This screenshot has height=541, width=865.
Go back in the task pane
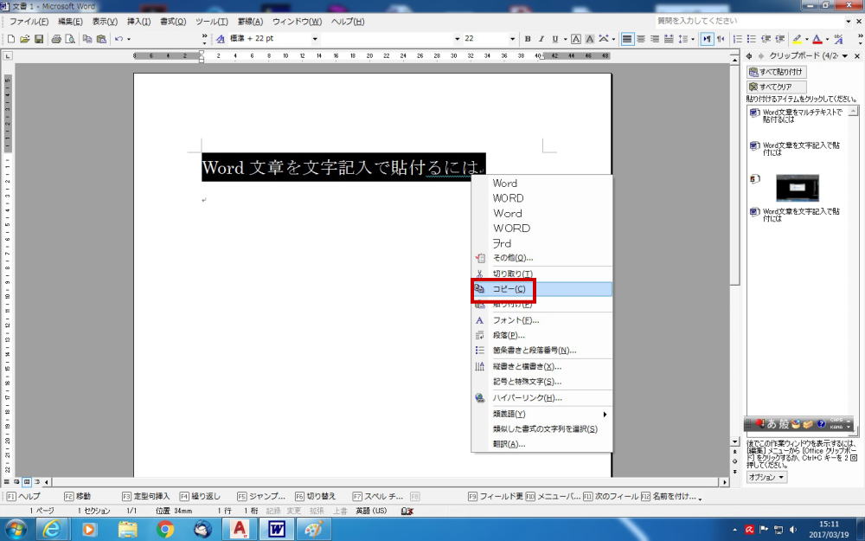(749, 56)
